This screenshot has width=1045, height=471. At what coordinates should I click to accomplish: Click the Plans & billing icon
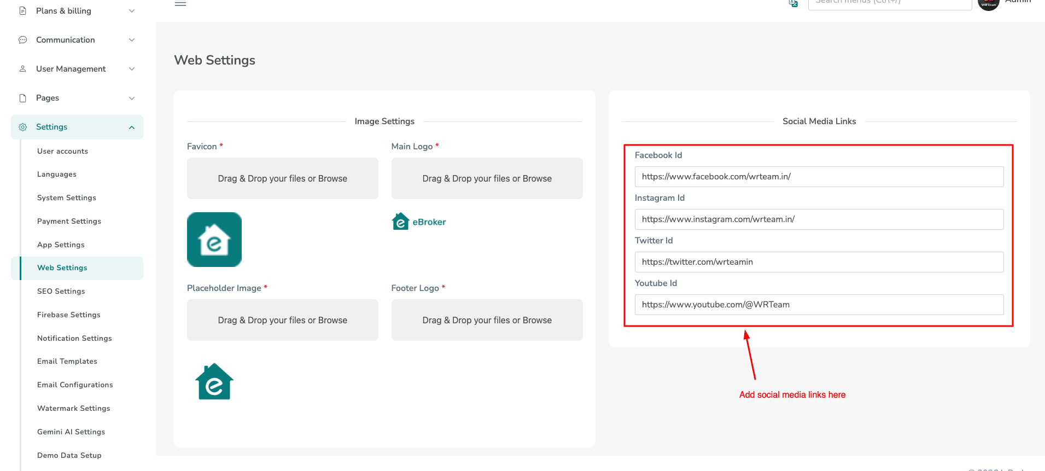(x=23, y=11)
